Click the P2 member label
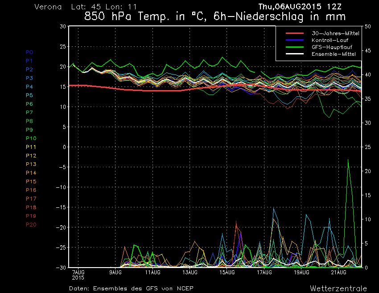Viewport: 379px width, 293px height. tap(29, 70)
